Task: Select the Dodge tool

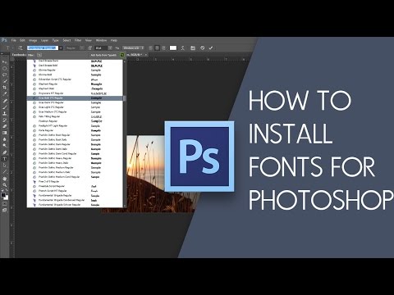Action: click(5, 146)
